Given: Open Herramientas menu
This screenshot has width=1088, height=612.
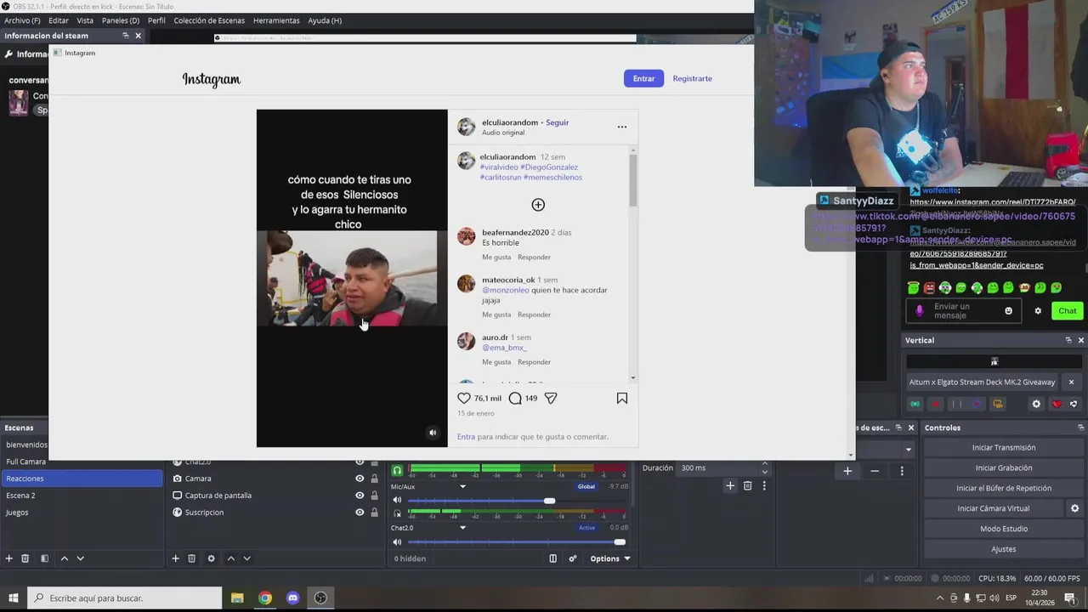Looking at the screenshot, I should 276,20.
